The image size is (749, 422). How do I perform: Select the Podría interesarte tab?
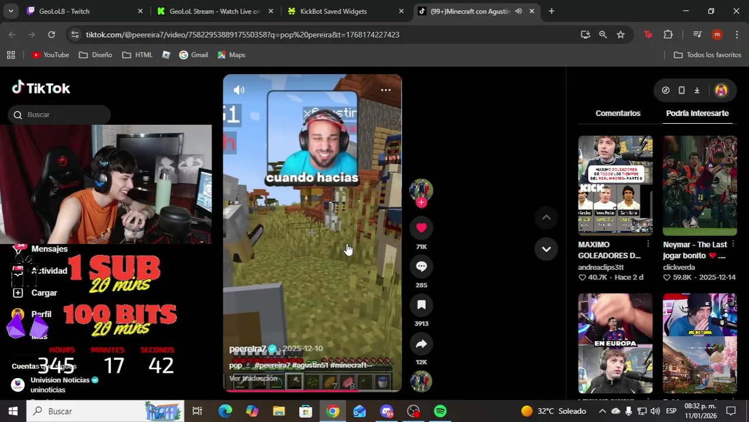click(697, 113)
